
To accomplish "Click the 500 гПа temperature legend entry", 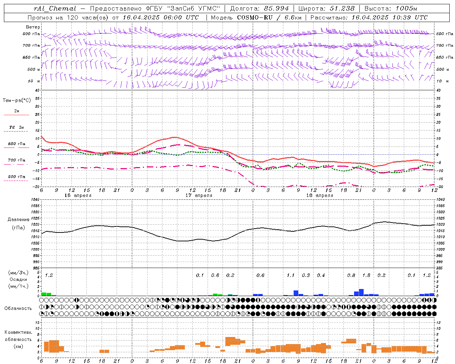I will coord(17,177).
